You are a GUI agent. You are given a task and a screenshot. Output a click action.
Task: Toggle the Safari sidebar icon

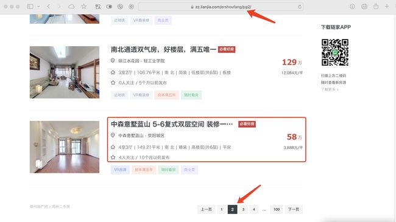coord(30,7)
